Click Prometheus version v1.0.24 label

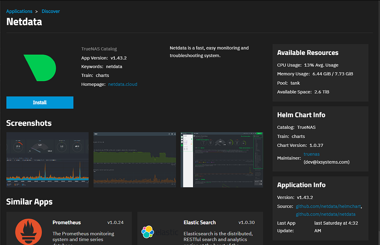pyautogui.click(x=115, y=222)
